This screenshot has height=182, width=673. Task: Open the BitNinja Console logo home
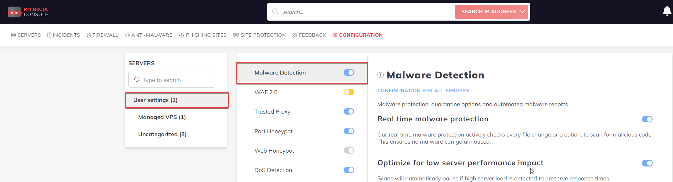point(28,12)
